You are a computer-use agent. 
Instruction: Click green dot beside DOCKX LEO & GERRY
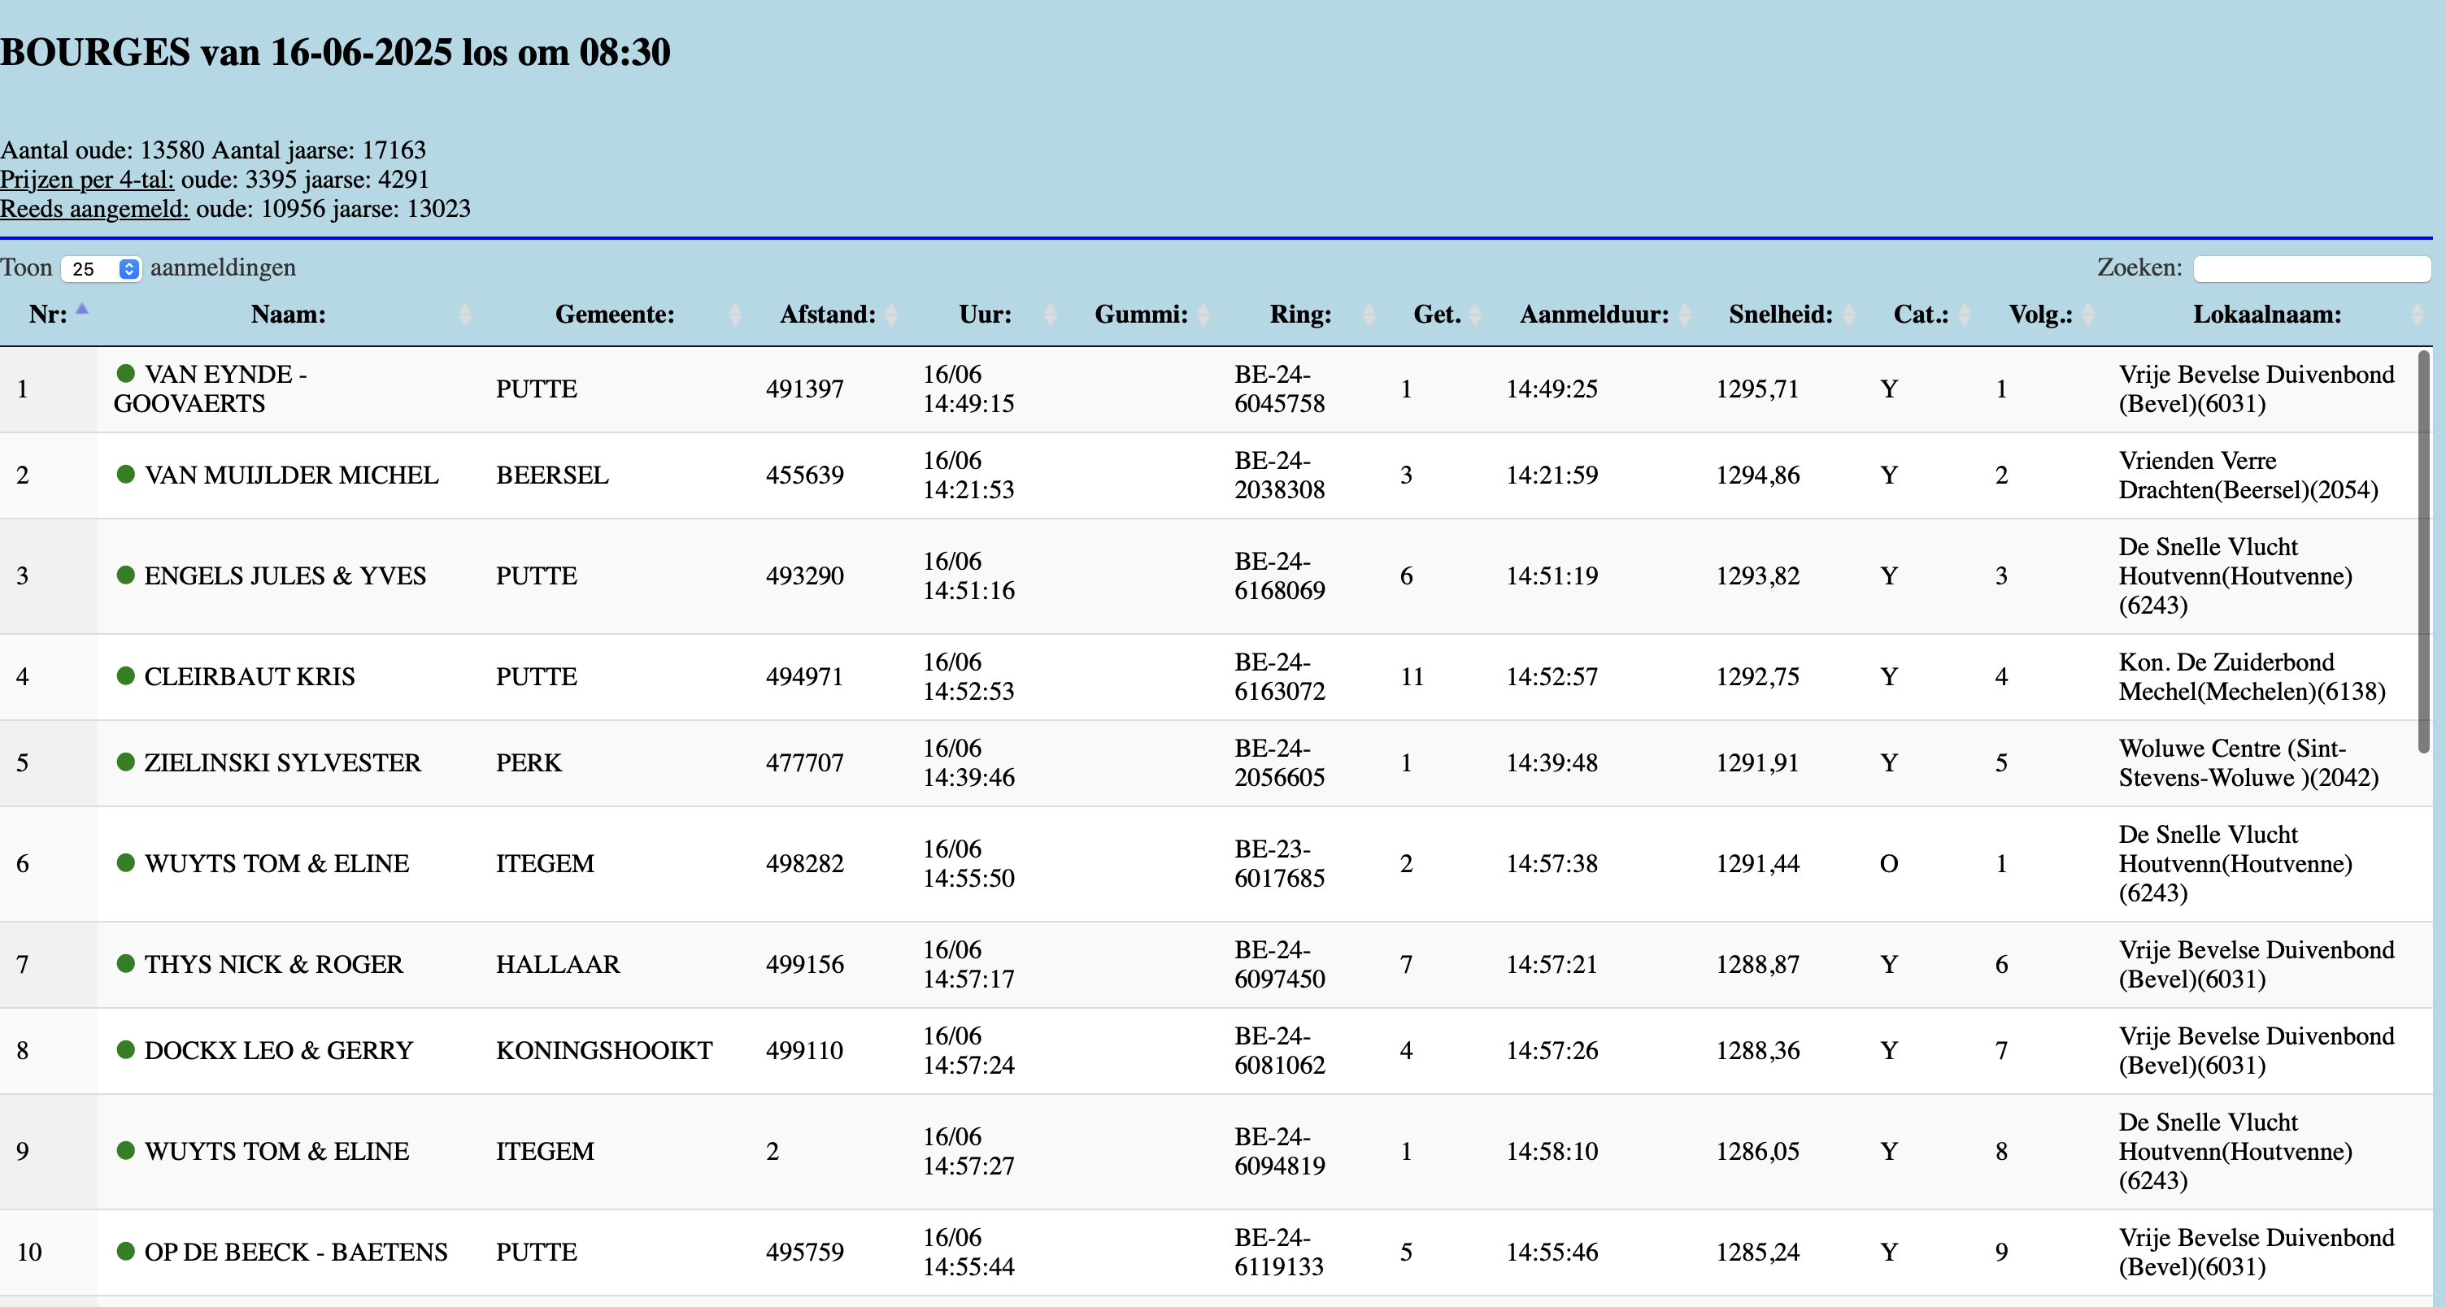click(x=124, y=1049)
